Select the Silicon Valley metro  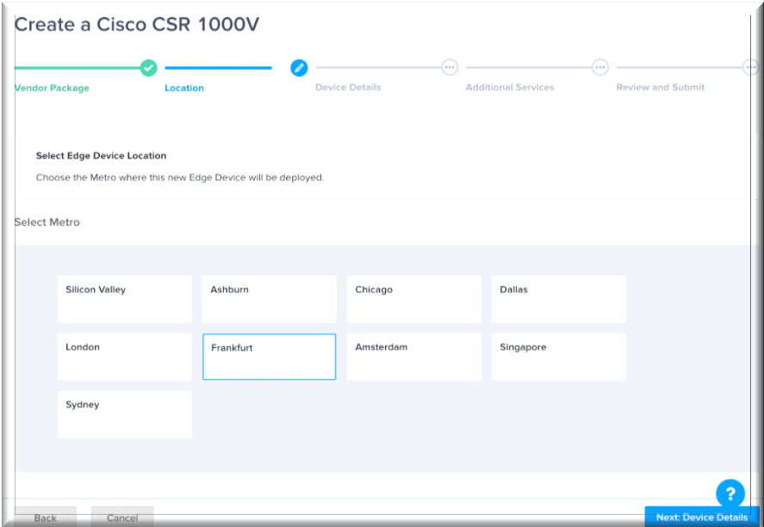[x=124, y=299]
